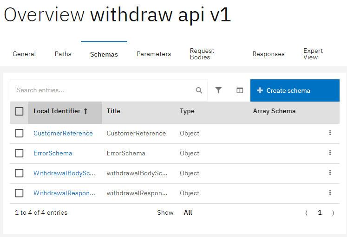Click the search magnifier icon
This screenshot has width=347, height=237.
[199, 90]
